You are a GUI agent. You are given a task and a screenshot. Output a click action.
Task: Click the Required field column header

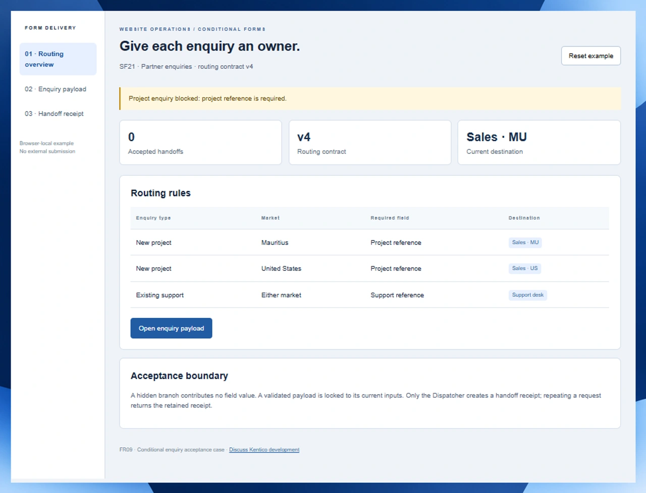click(x=390, y=218)
